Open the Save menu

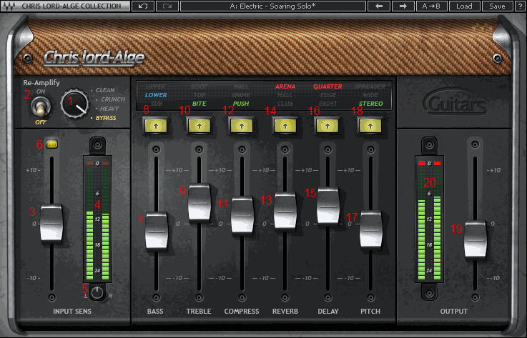click(x=496, y=6)
